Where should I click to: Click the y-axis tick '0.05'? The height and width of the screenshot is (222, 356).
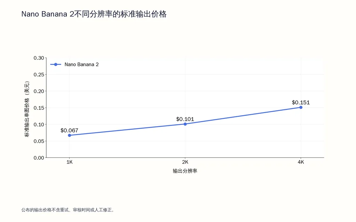coord(39,141)
